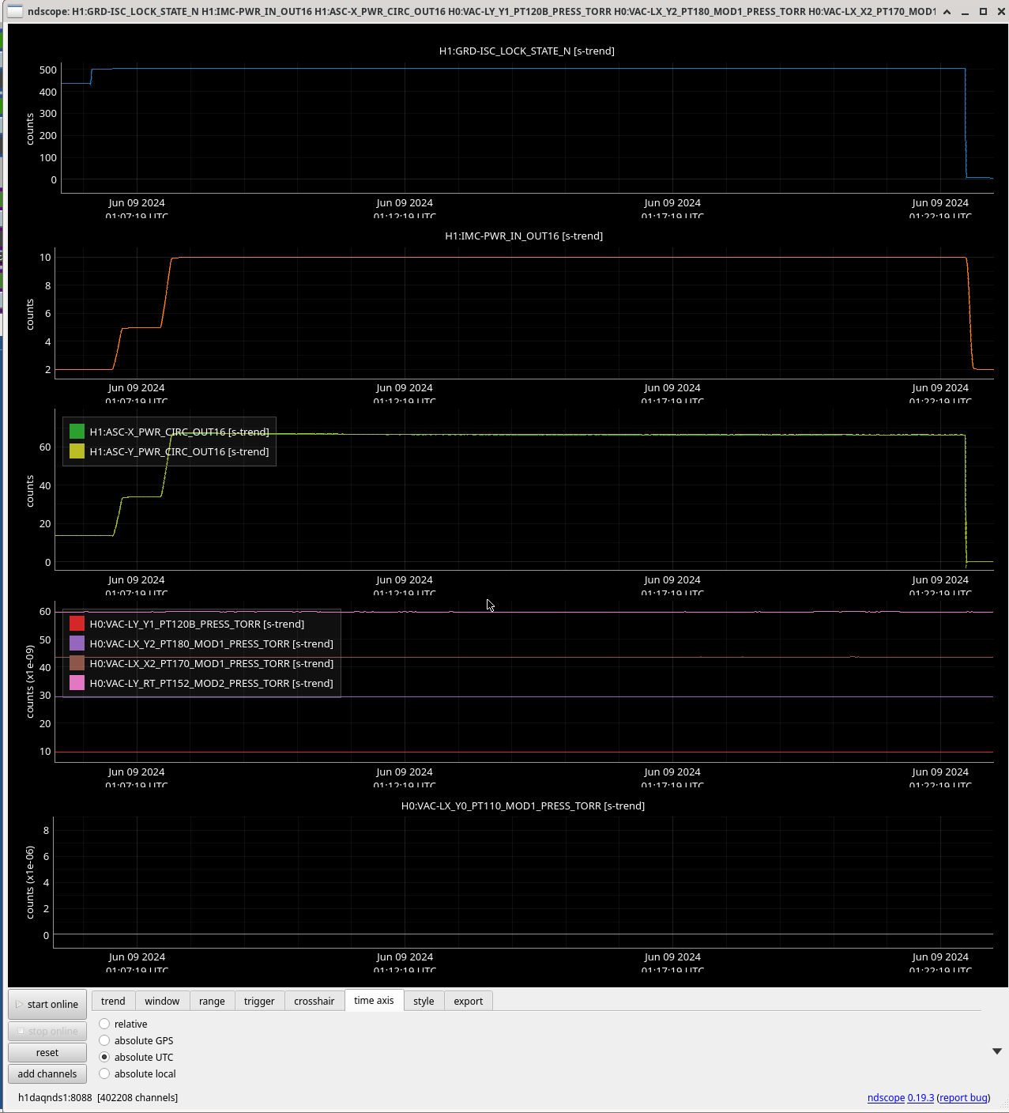
Task: Open the crosshair tab
Action: pyautogui.click(x=314, y=1001)
